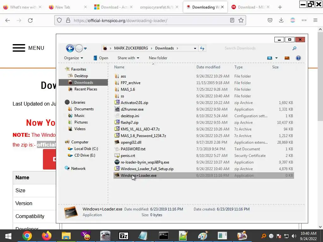The width and height of the screenshot is (323, 242).
Task: Click the Explorer back navigation arrow
Action: click(70, 48)
